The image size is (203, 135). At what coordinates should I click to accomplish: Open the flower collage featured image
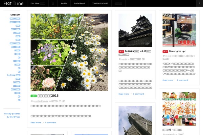[x=69, y=52]
